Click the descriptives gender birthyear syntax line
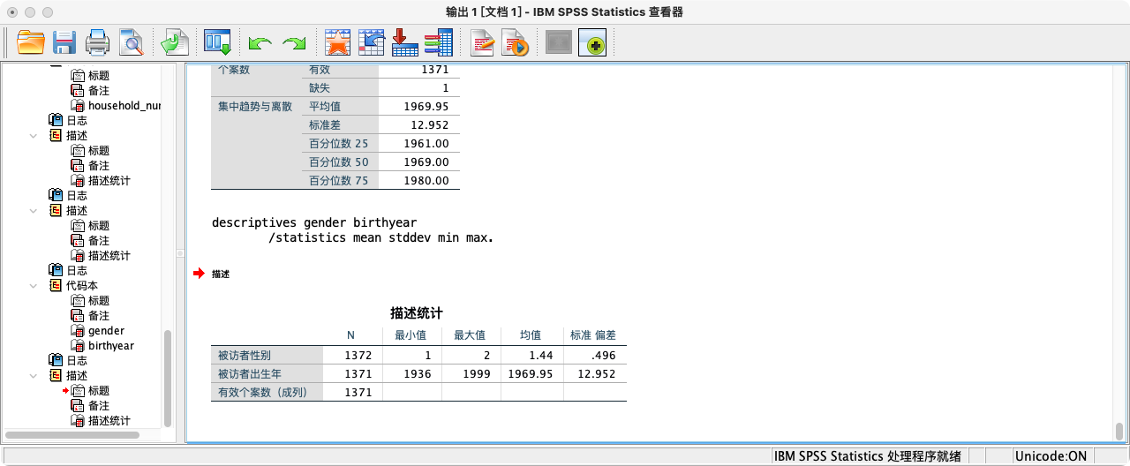The image size is (1130, 466). pos(314,223)
